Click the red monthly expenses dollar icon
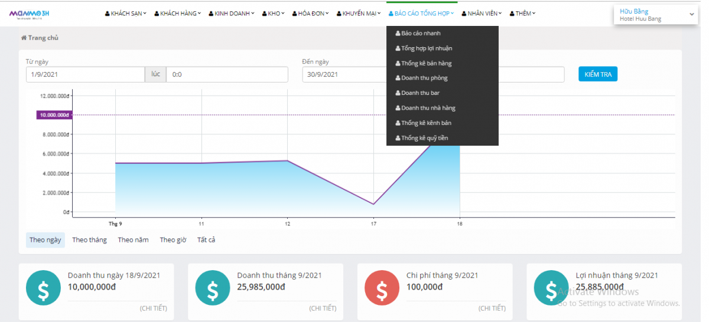 381,290
